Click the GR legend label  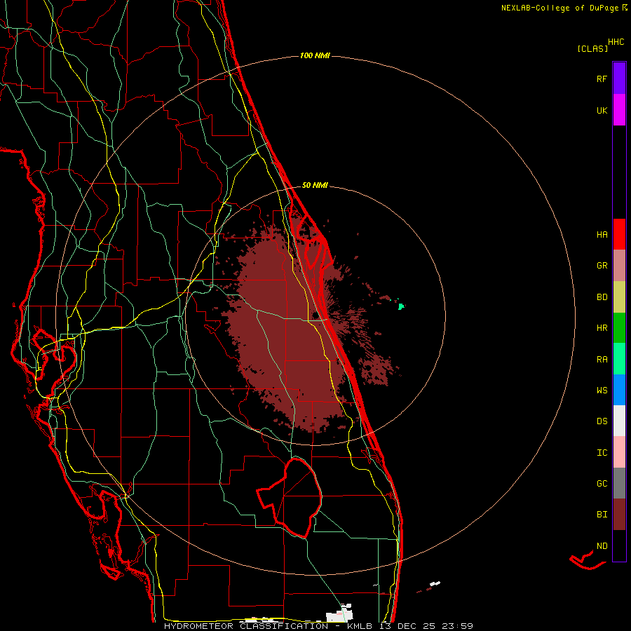[x=602, y=266]
